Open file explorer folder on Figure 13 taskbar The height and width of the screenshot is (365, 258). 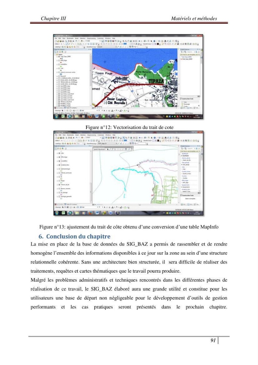coord(77,213)
